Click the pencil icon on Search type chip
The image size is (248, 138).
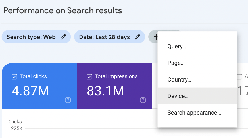[63, 37]
